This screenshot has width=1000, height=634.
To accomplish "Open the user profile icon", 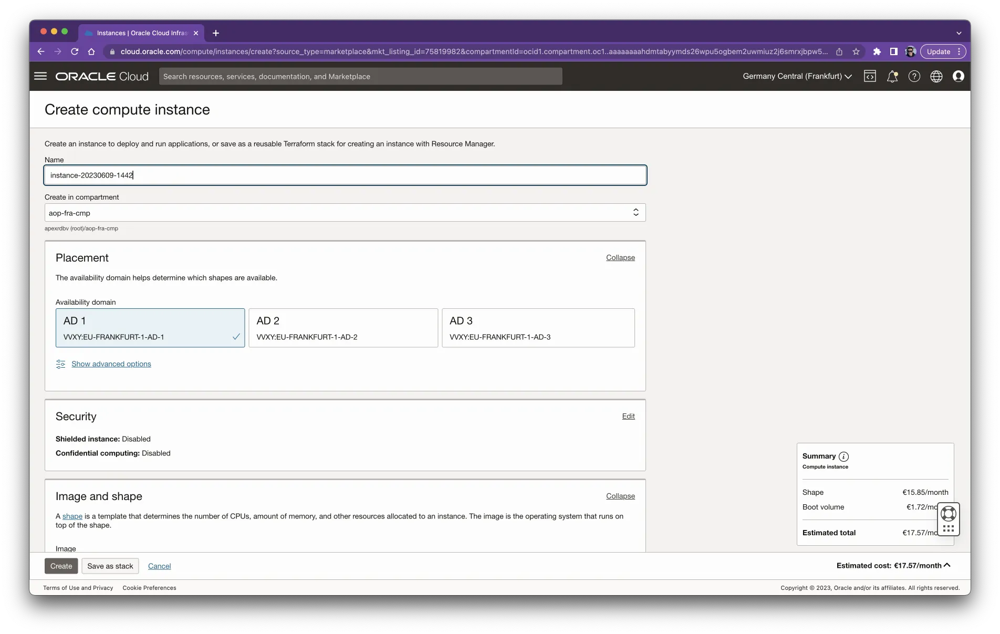I will (958, 76).
